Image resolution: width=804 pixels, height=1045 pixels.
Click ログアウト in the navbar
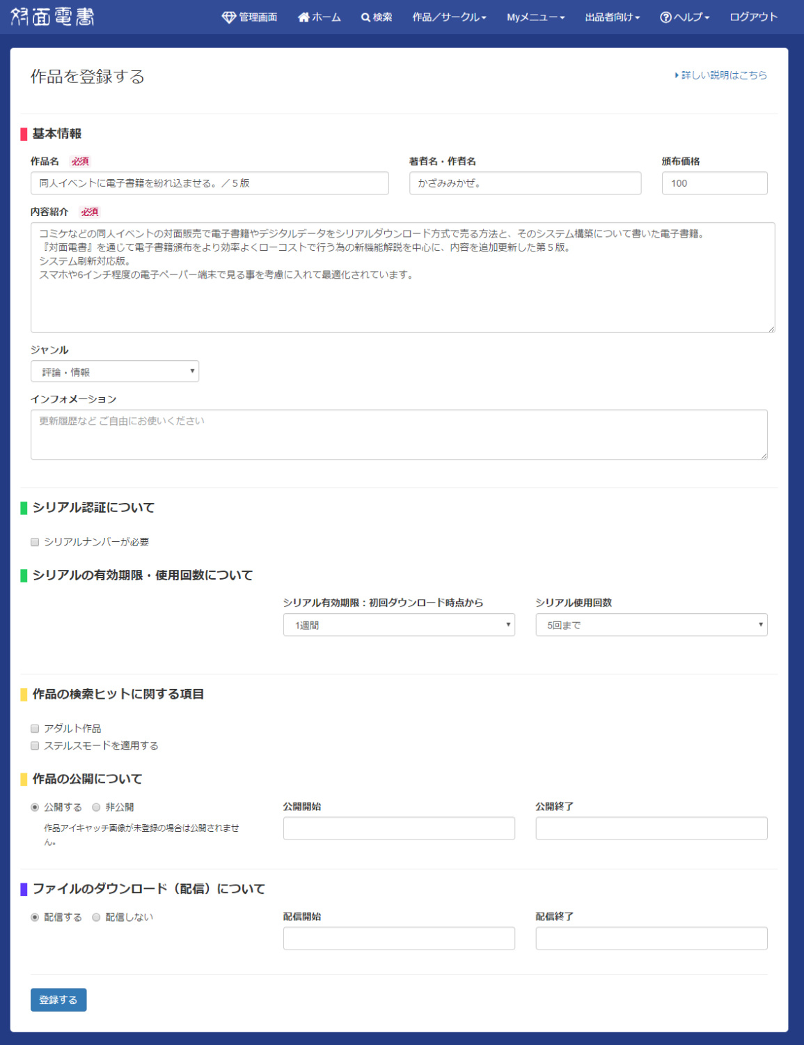coord(753,17)
